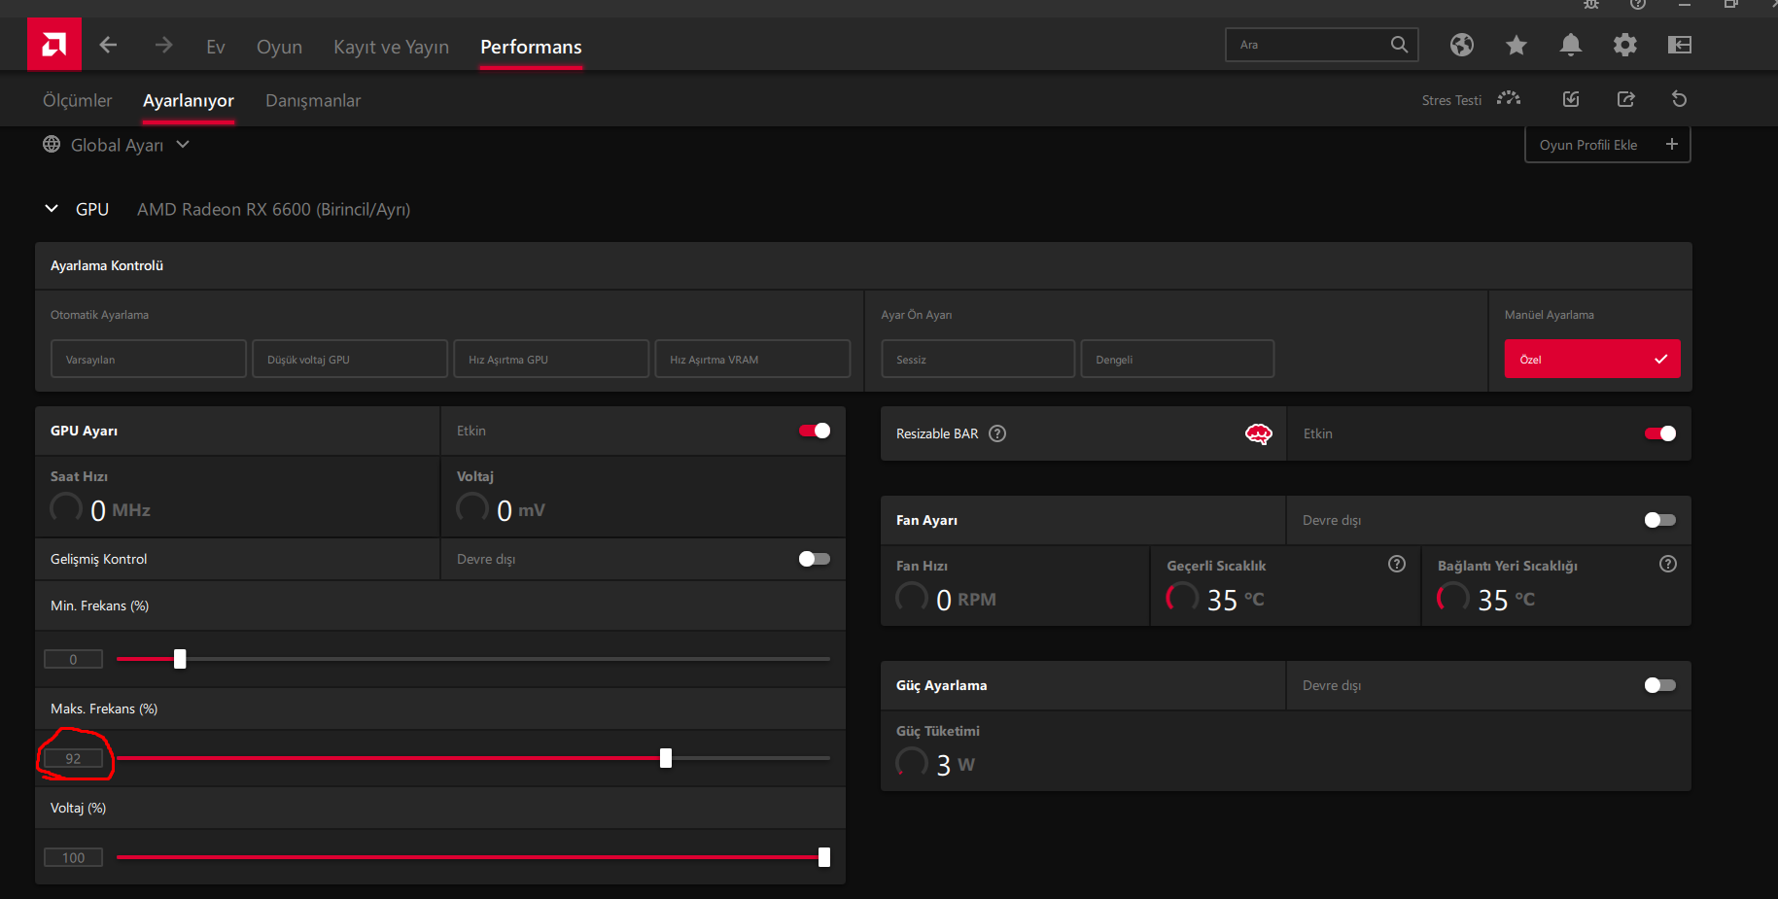Click the 0 RPM Fan Hızı reading

966,600
